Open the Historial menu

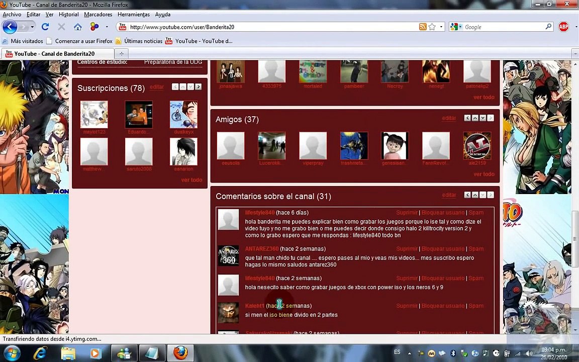69,15
